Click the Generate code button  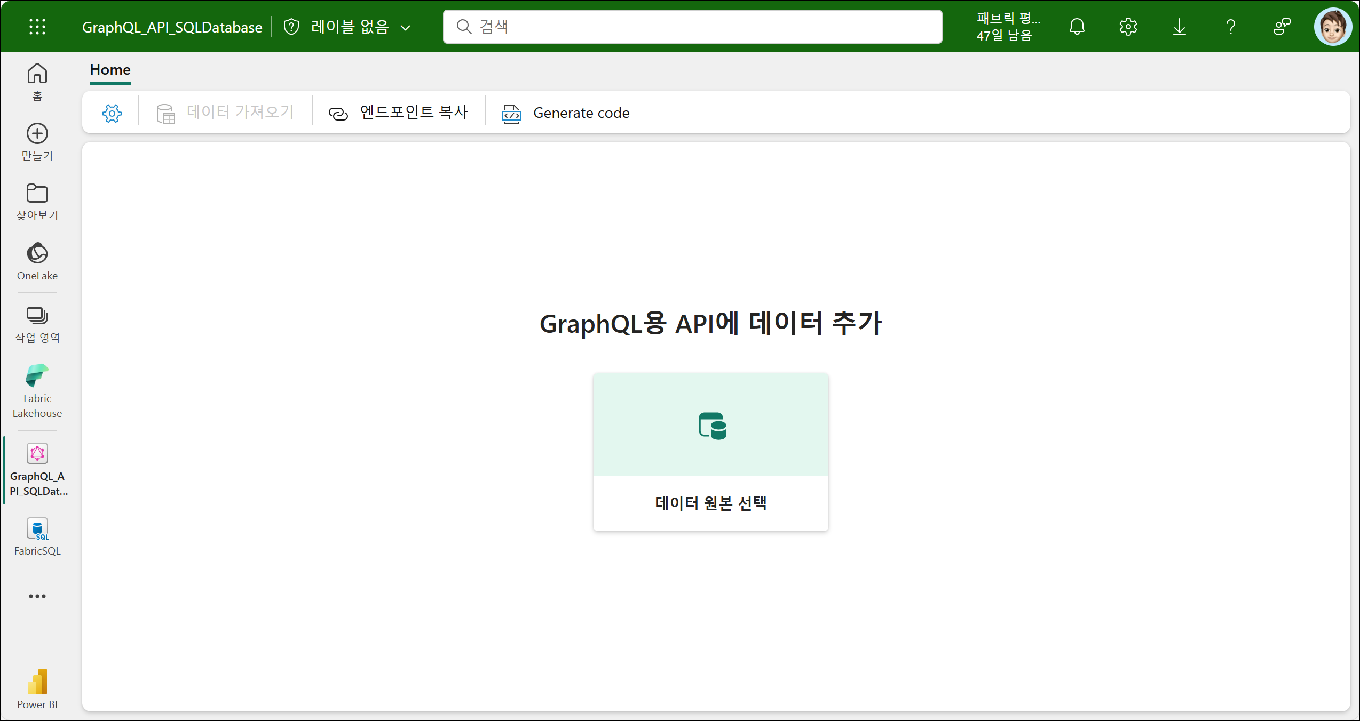[x=566, y=113]
